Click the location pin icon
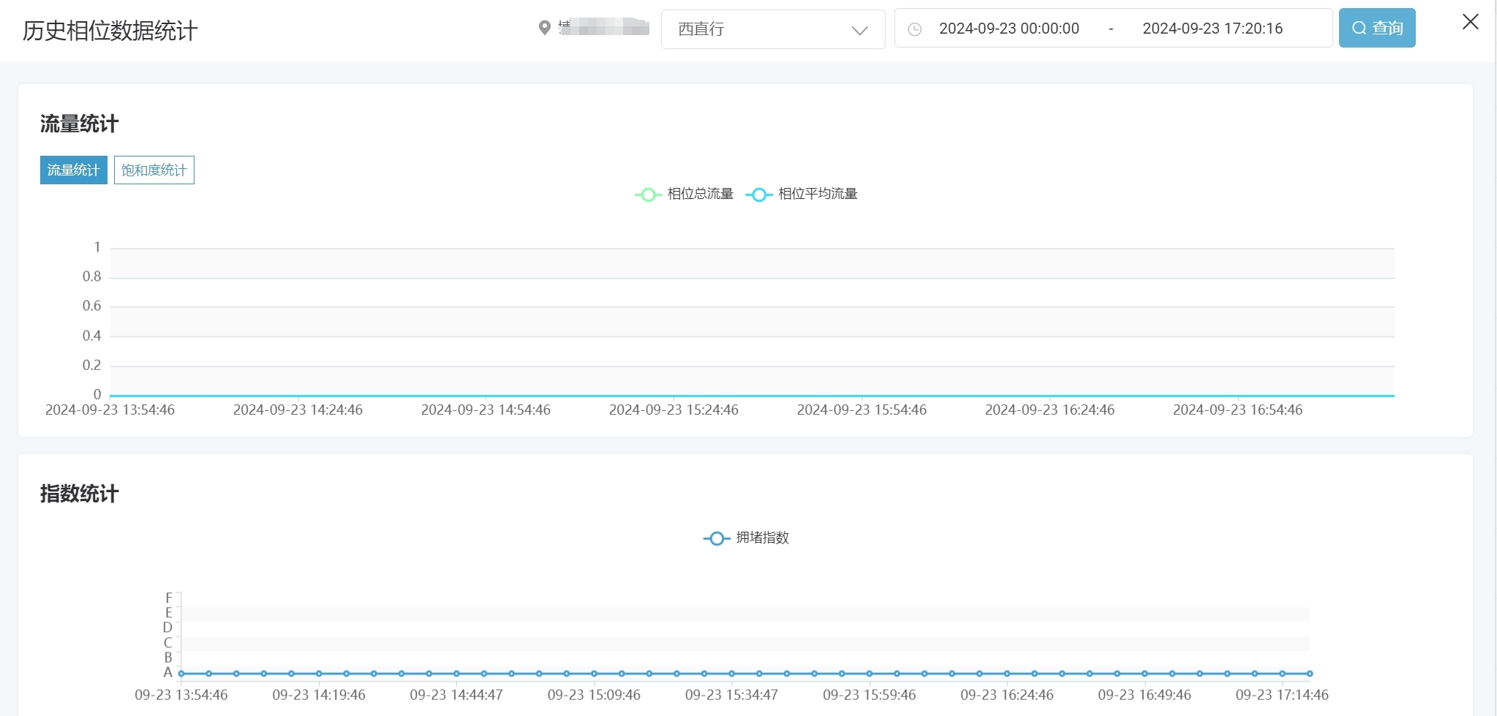Viewport: 1497px width, 716px height. [x=544, y=28]
